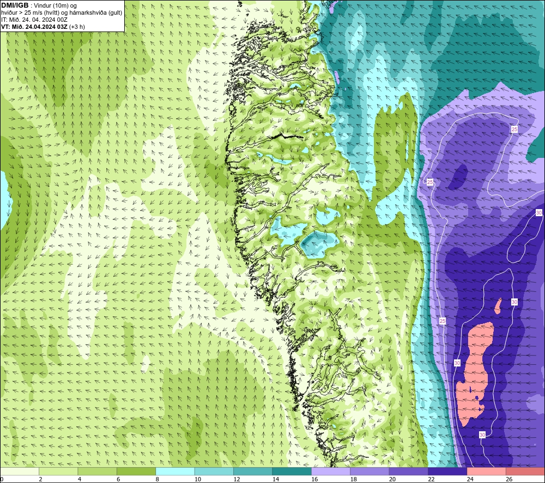
Task: Select the 20–22 m/s purple legend swatch
Action: pos(409,471)
